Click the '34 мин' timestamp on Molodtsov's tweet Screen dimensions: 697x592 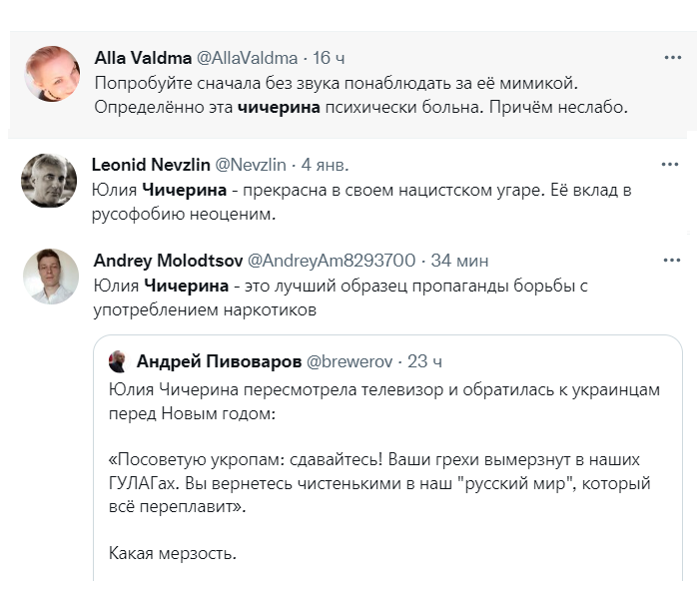(x=460, y=261)
